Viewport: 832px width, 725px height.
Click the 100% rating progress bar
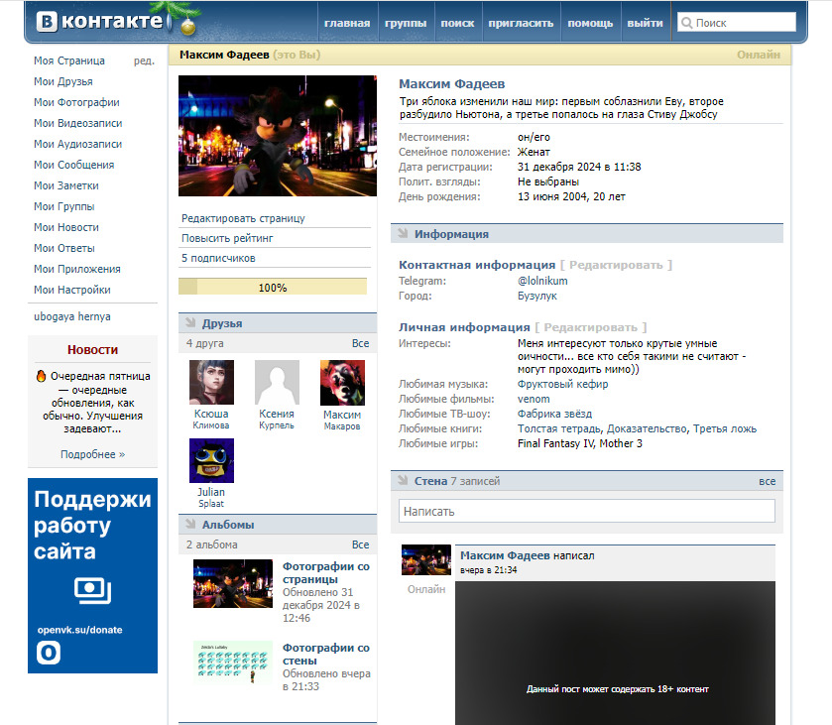click(273, 287)
